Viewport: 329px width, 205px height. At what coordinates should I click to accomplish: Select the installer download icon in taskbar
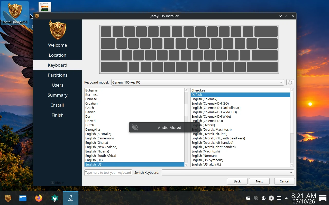tap(71, 198)
